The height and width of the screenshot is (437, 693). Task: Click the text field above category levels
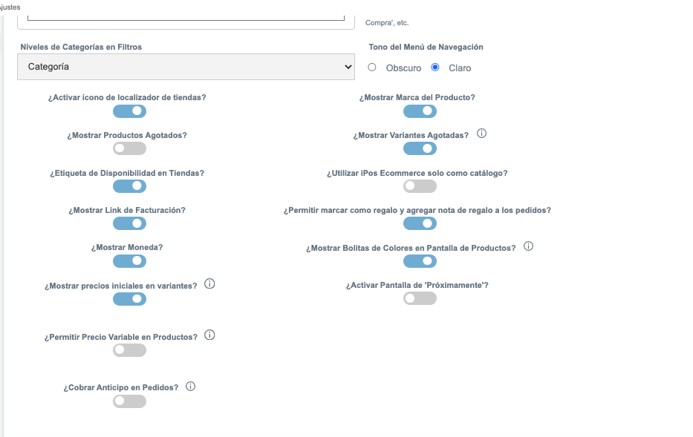click(186, 17)
